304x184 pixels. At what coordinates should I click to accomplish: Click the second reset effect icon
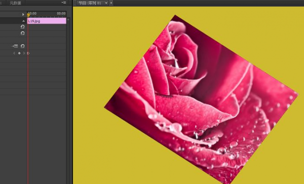(22, 33)
